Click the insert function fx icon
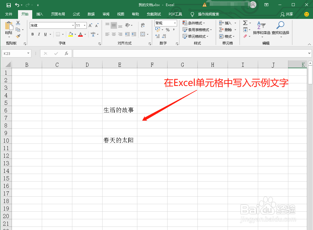The height and width of the screenshot is (230, 313). click(x=66, y=53)
